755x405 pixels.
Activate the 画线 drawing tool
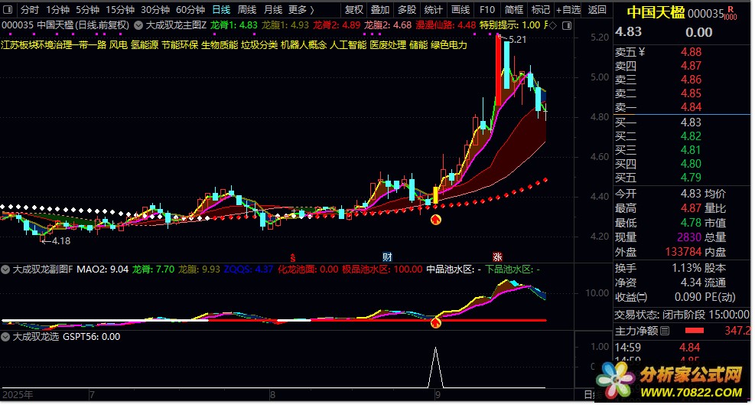pyautogui.click(x=460, y=9)
